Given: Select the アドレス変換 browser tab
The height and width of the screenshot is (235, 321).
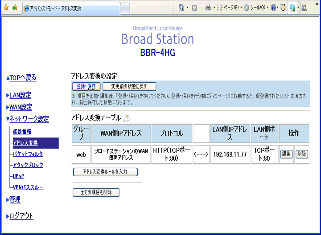Looking at the screenshot, I should (x=71, y=8).
